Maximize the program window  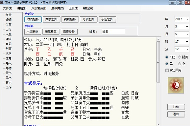click(180, 3)
